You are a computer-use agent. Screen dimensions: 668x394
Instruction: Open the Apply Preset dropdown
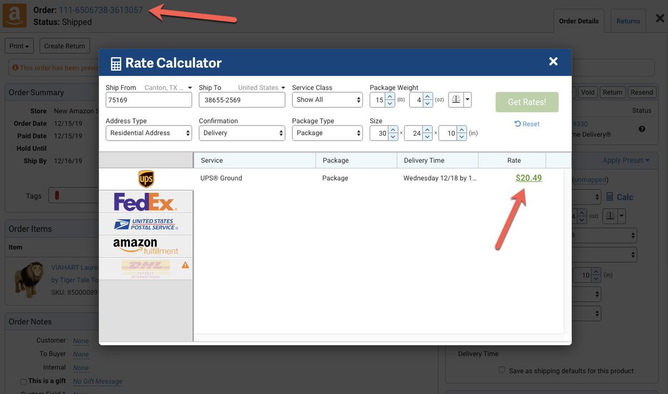coord(626,160)
